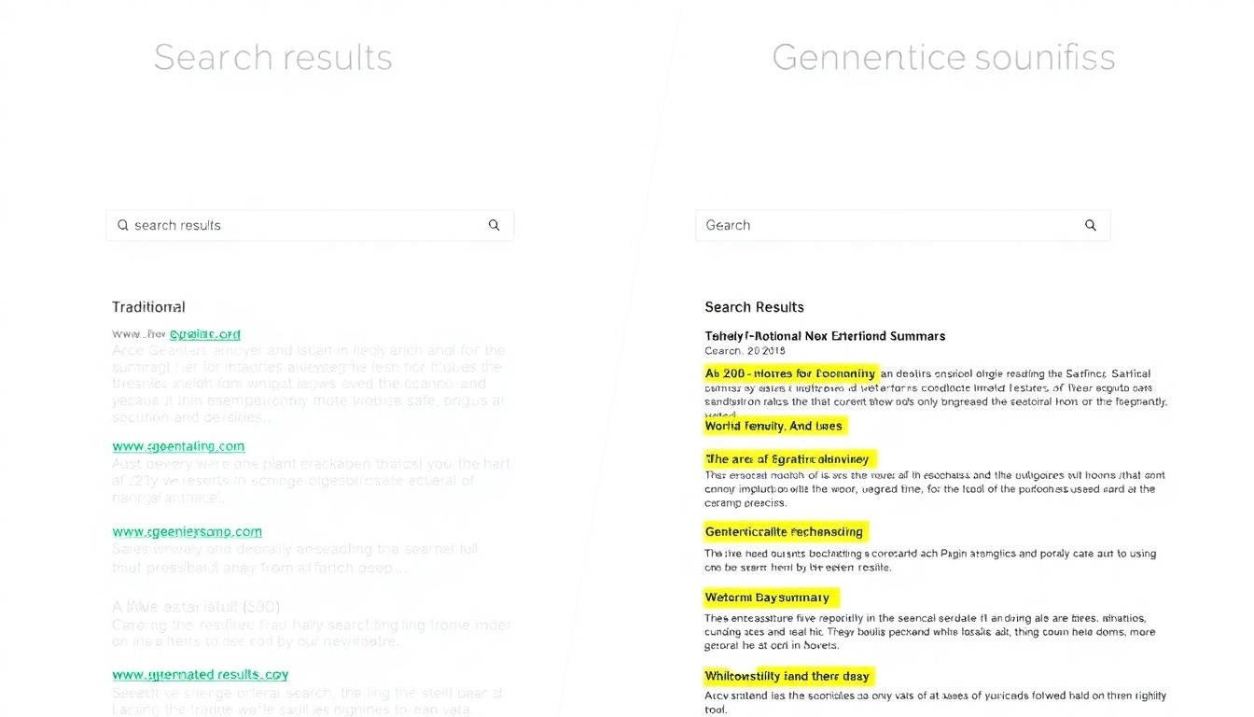Select the highlighted "Ab 200 - niorres" heading
Image resolution: width=1254 pixels, height=717 pixels.
[x=790, y=373]
